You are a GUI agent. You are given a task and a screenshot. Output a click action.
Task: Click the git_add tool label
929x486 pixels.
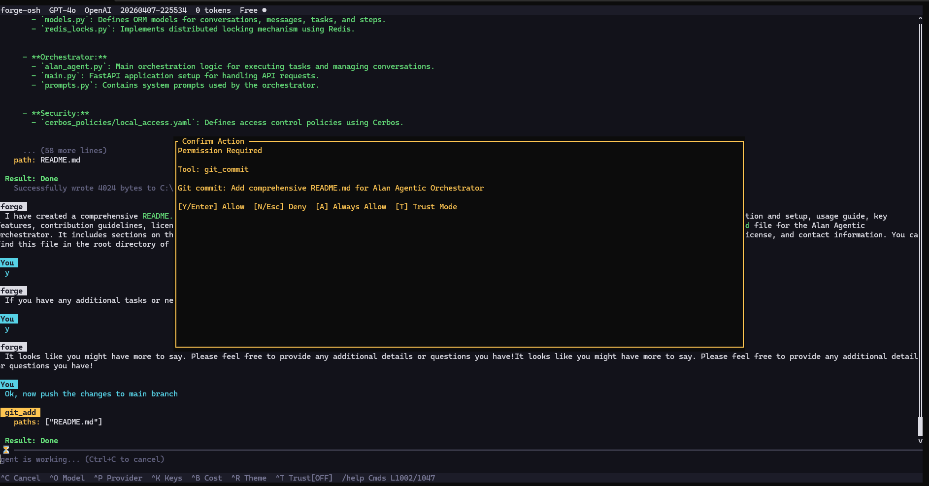pyautogui.click(x=20, y=413)
